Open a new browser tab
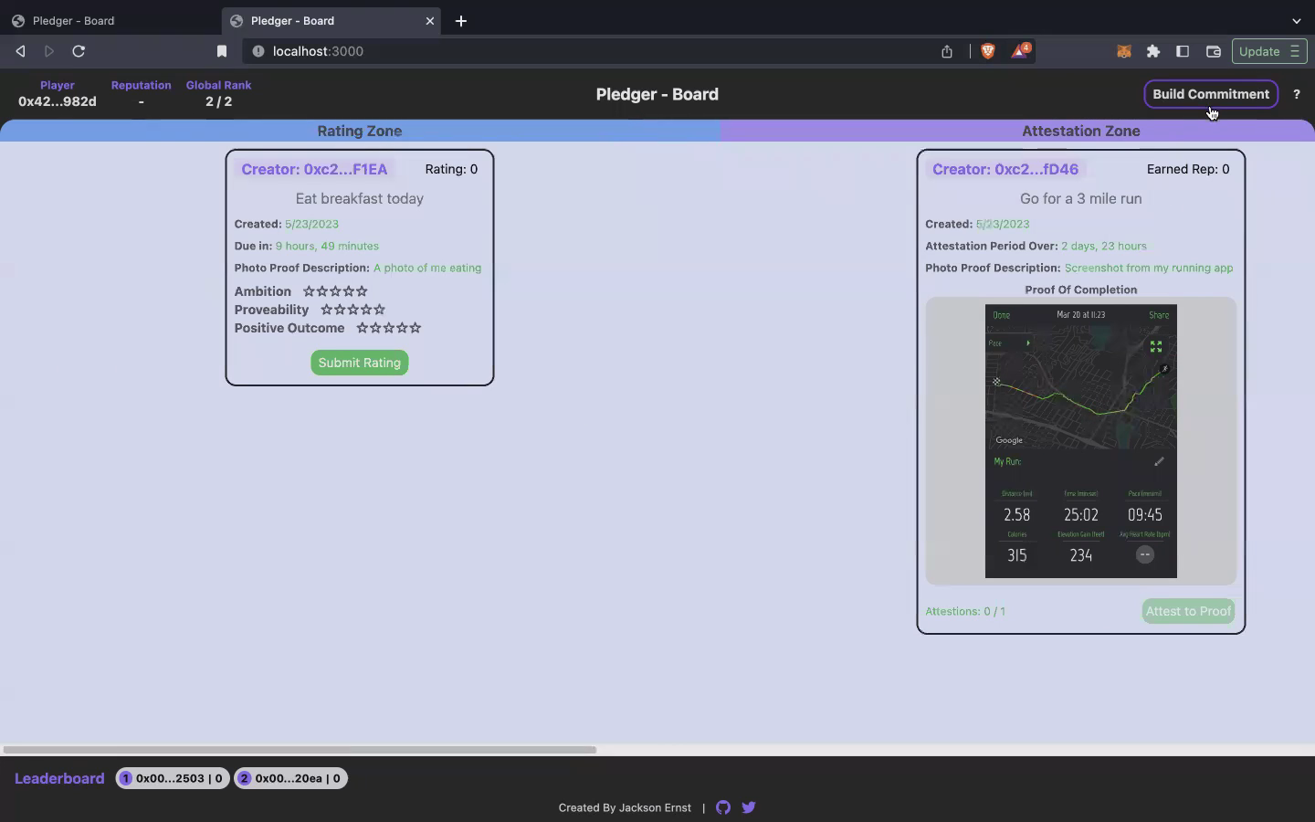Image resolution: width=1315 pixels, height=822 pixels. tap(461, 20)
